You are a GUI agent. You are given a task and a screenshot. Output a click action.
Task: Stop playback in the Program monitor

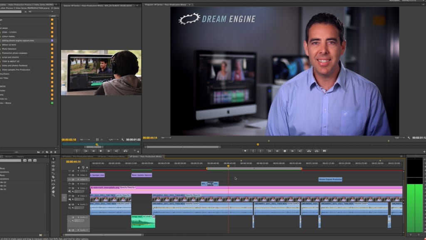285,151
